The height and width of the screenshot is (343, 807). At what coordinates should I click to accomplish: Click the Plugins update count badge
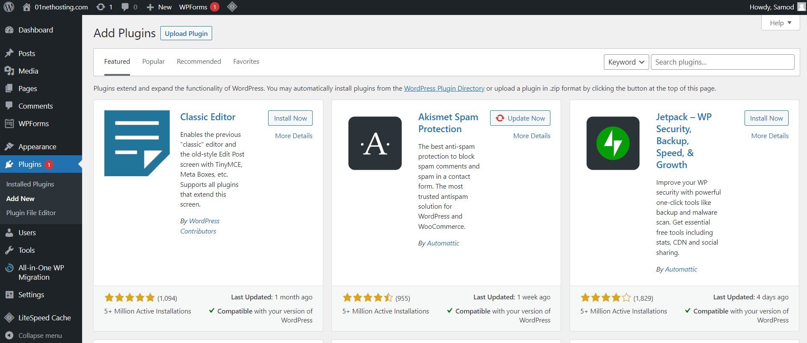pyautogui.click(x=49, y=164)
